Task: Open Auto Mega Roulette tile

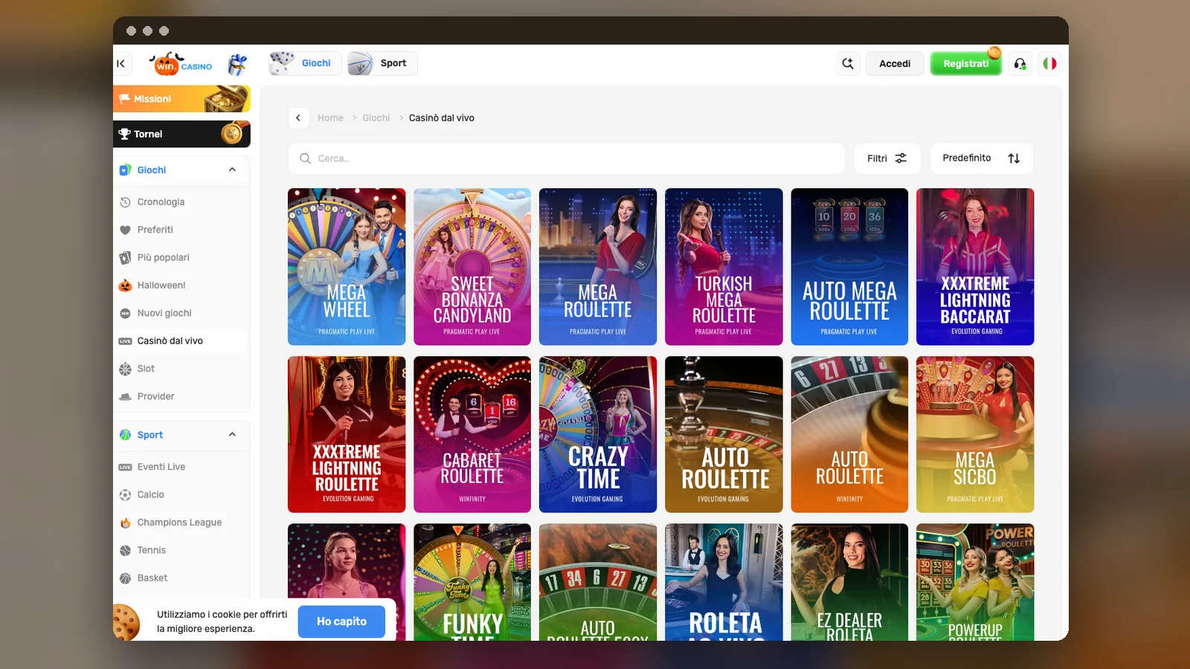Action: tap(849, 267)
